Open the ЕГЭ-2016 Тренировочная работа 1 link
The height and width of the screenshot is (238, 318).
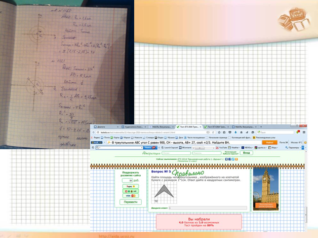(201, 159)
